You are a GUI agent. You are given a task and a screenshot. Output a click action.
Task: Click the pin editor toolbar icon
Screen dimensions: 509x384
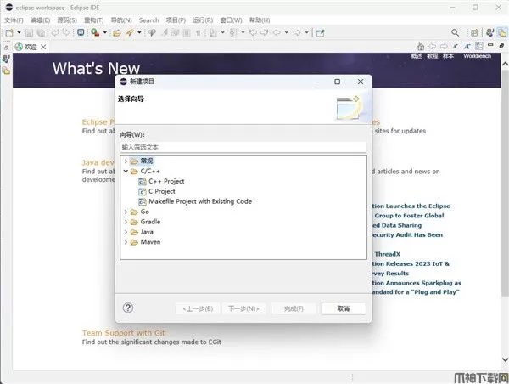pos(152,32)
